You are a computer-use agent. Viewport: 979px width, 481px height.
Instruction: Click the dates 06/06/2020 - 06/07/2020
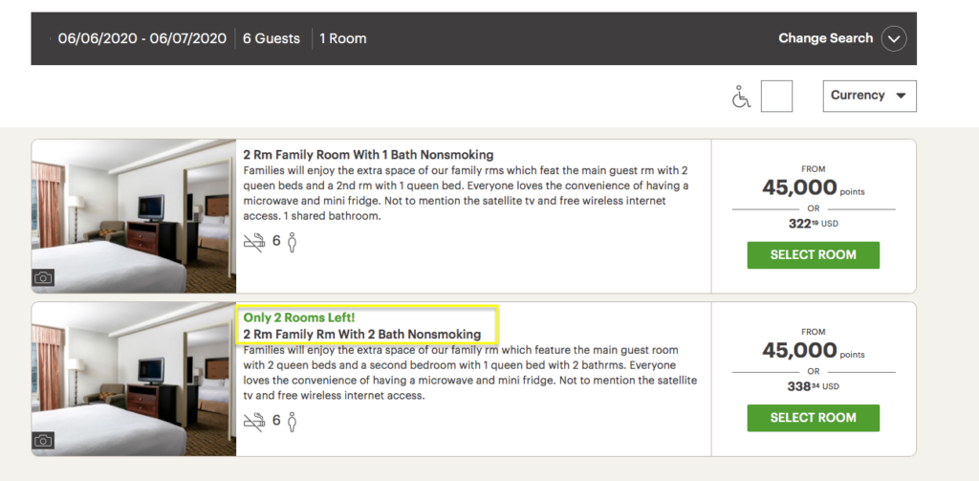tap(141, 39)
